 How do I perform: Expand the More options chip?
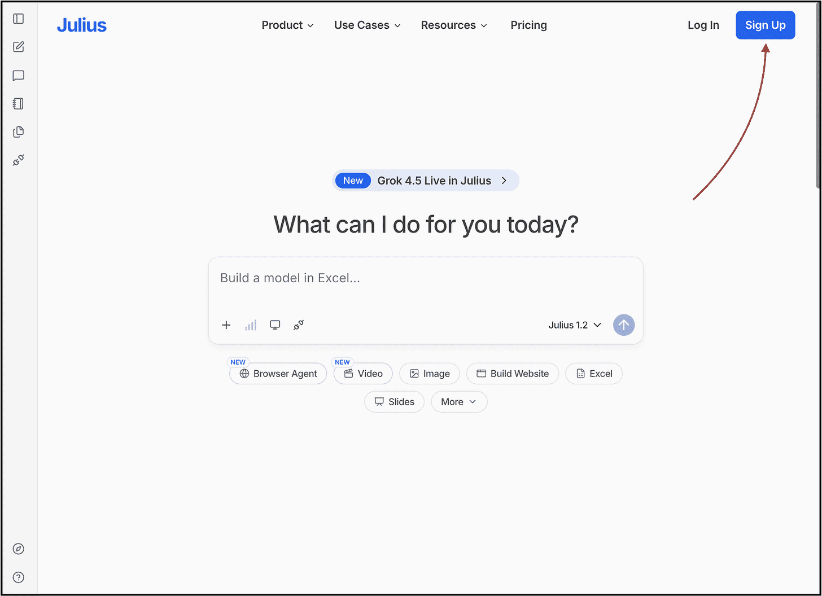459,402
